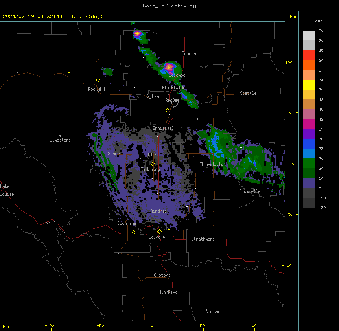The height and width of the screenshot is (331, 339).
Task: Click the Blackfalds city label
Action: (173, 88)
